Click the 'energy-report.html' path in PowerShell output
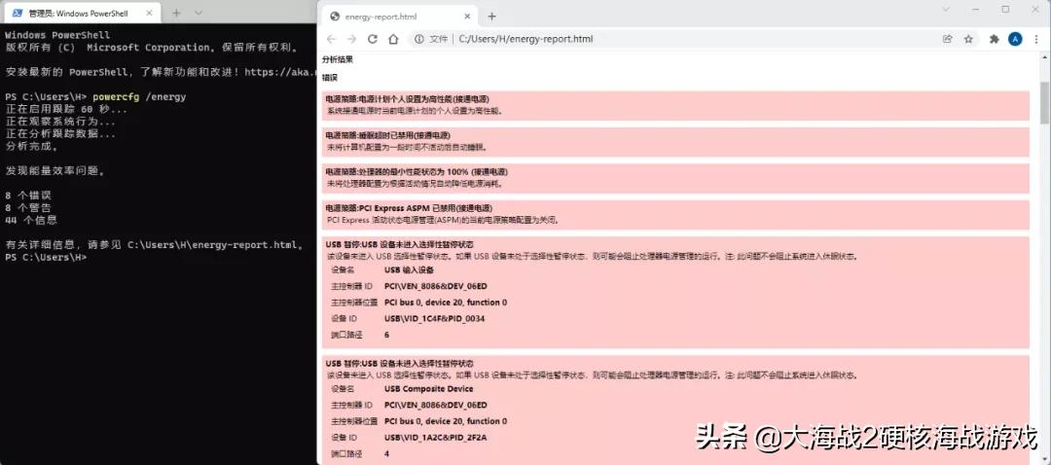Screen dimensions: 1051x465 [x=212, y=244]
